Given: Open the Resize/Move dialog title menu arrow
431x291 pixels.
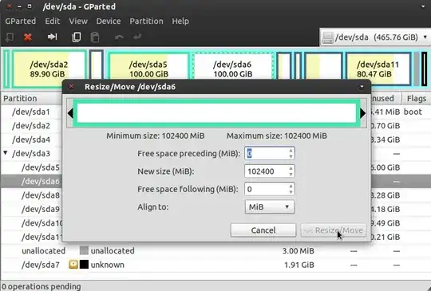Looking at the screenshot, I should [362, 87].
